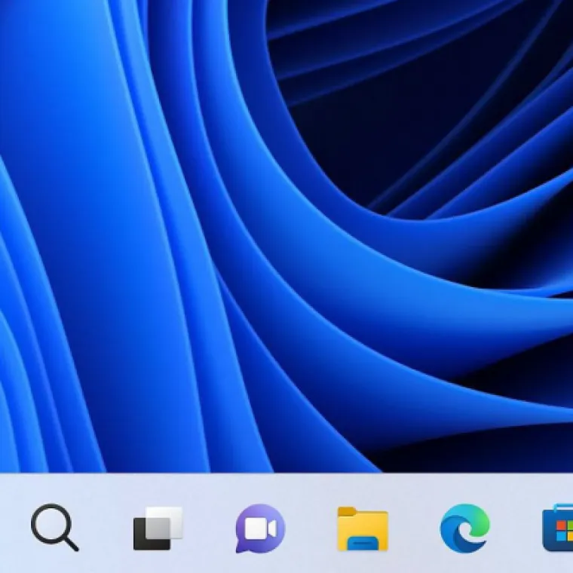Open File Explorer from the taskbar
This screenshot has width=573, height=573.
click(x=363, y=528)
